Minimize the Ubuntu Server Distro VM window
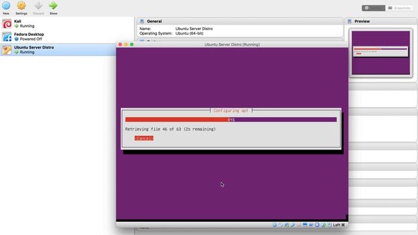418x235 pixels. (x=126, y=44)
